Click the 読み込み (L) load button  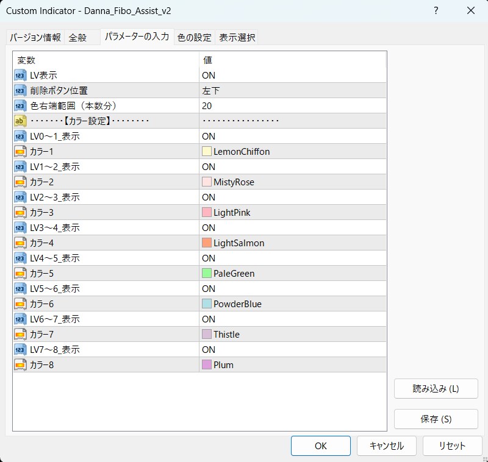(436, 389)
